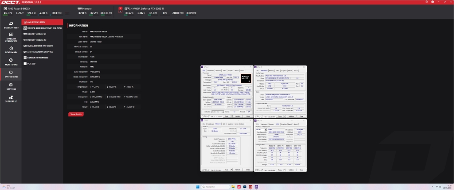Image resolution: width=454 pixels, height=190 pixels.
Task: Open the Benchmark section
Action: point(11,50)
